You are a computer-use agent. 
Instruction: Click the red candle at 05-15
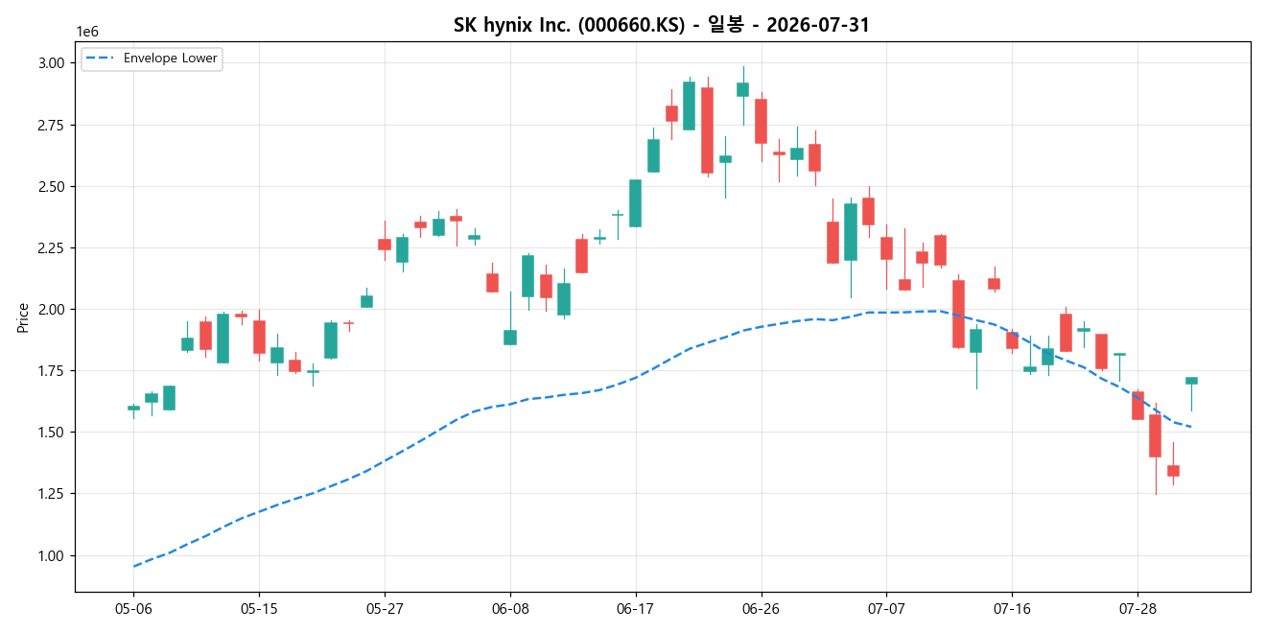pos(259,338)
